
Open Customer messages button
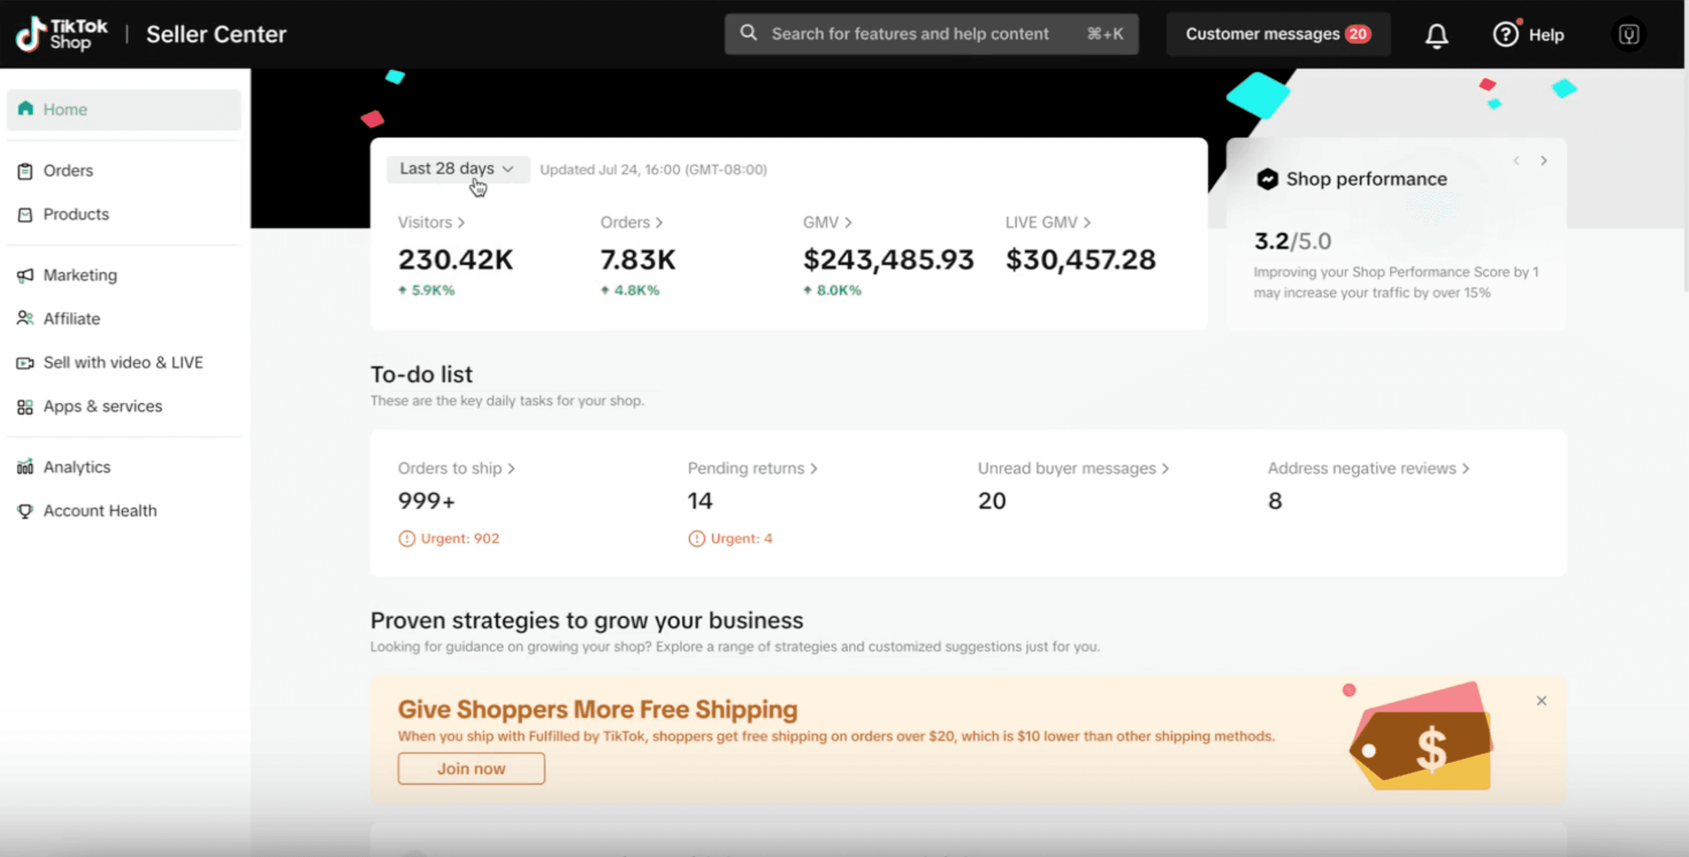point(1277,34)
